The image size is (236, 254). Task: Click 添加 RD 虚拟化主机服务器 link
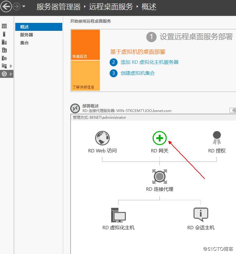[149, 62]
